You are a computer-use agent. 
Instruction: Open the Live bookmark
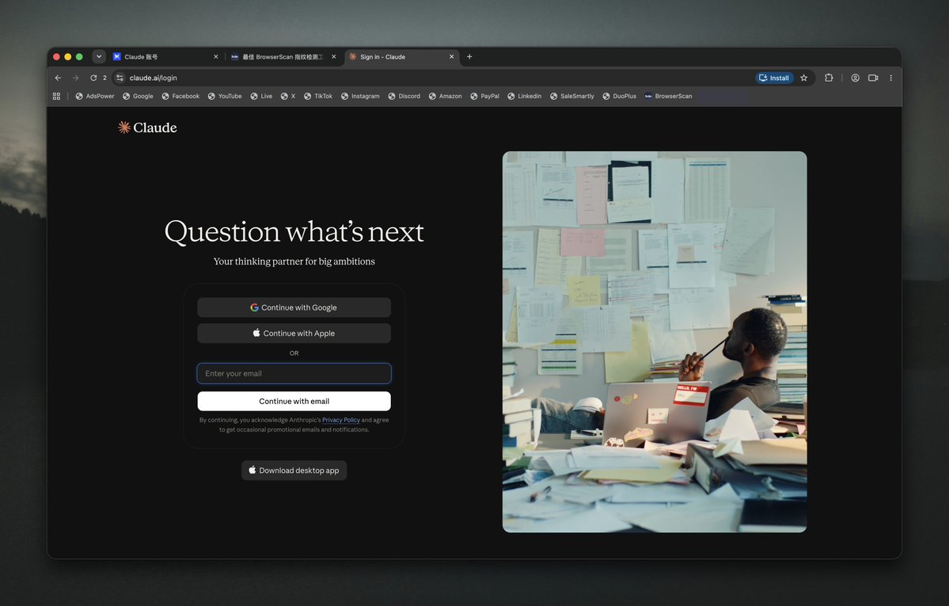pyautogui.click(x=261, y=96)
